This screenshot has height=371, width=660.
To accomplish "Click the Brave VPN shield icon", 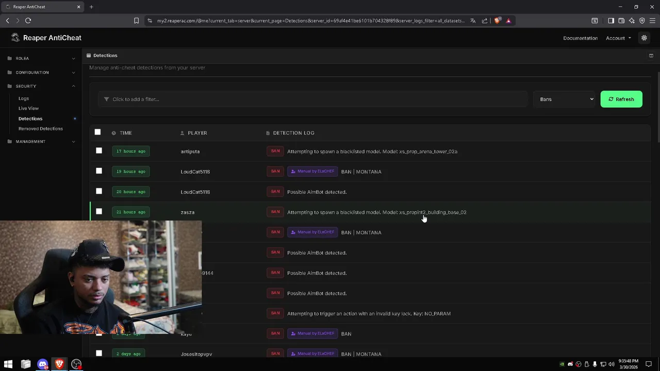I will pyautogui.click(x=642, y=21).
